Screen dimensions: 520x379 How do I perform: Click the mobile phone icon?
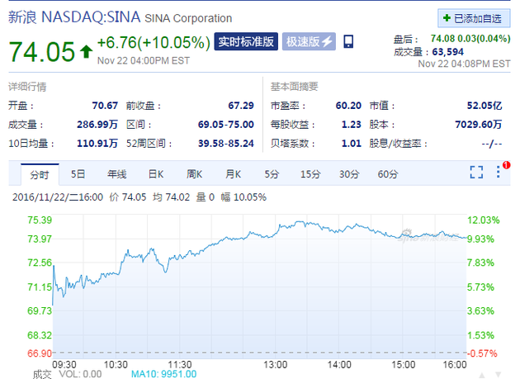(x=348, y=42)
